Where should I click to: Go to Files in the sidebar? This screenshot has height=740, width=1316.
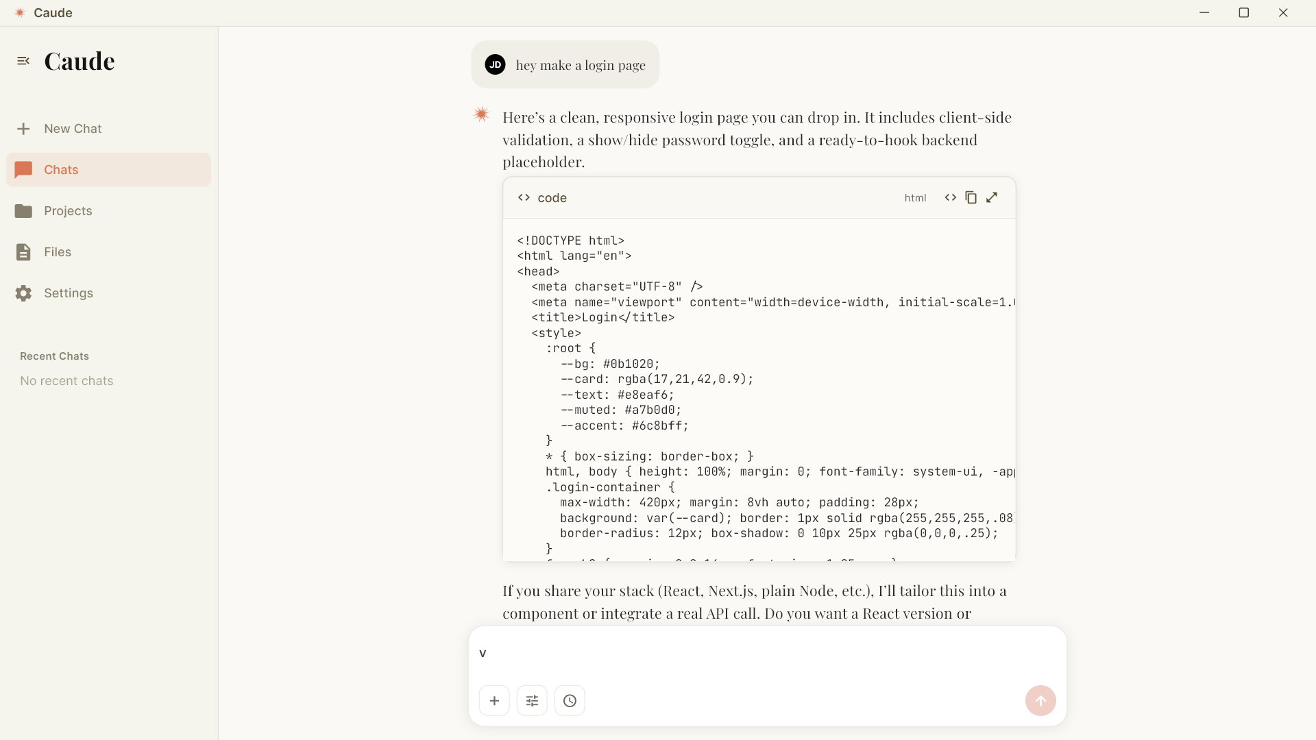click(57, 252)
